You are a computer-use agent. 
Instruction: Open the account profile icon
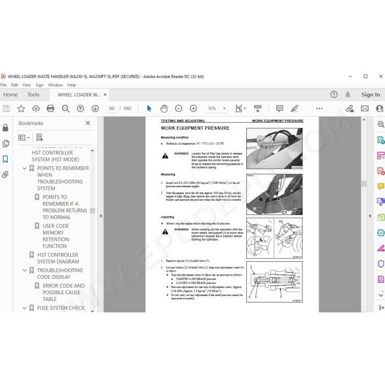tap(380, 108)
